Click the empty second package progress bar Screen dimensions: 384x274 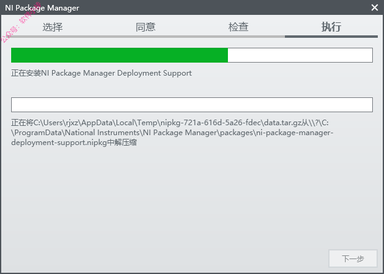coord(192,105)
